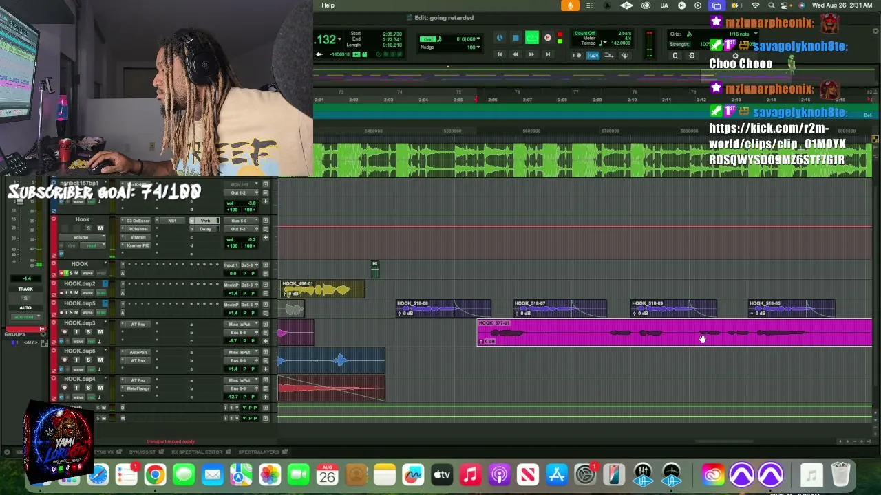Open the Vitamin insert on Hook track
The width and height of the screenshot is (881, 495).
(138, 237)
